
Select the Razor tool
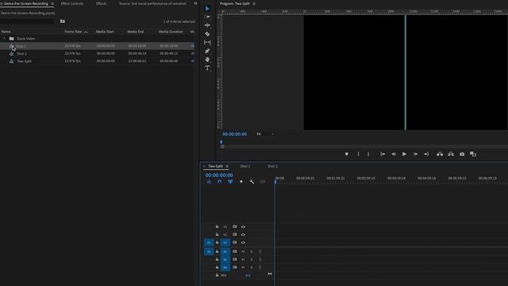tap(207, 33)
